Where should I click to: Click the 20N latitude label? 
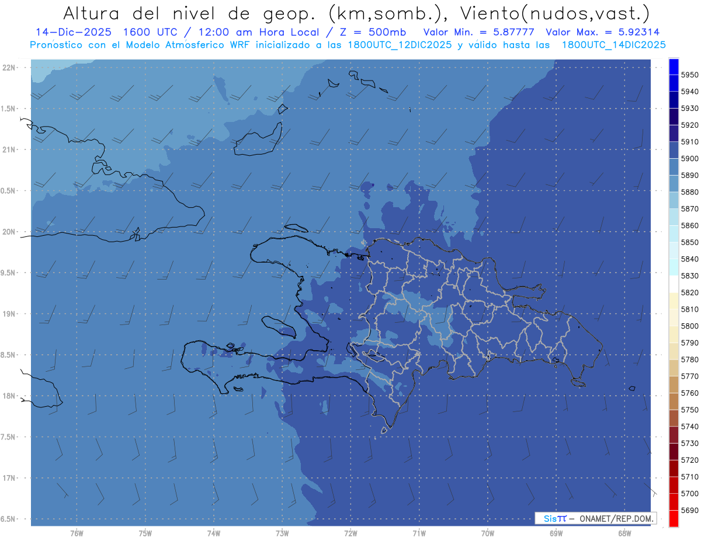point(9,232)
